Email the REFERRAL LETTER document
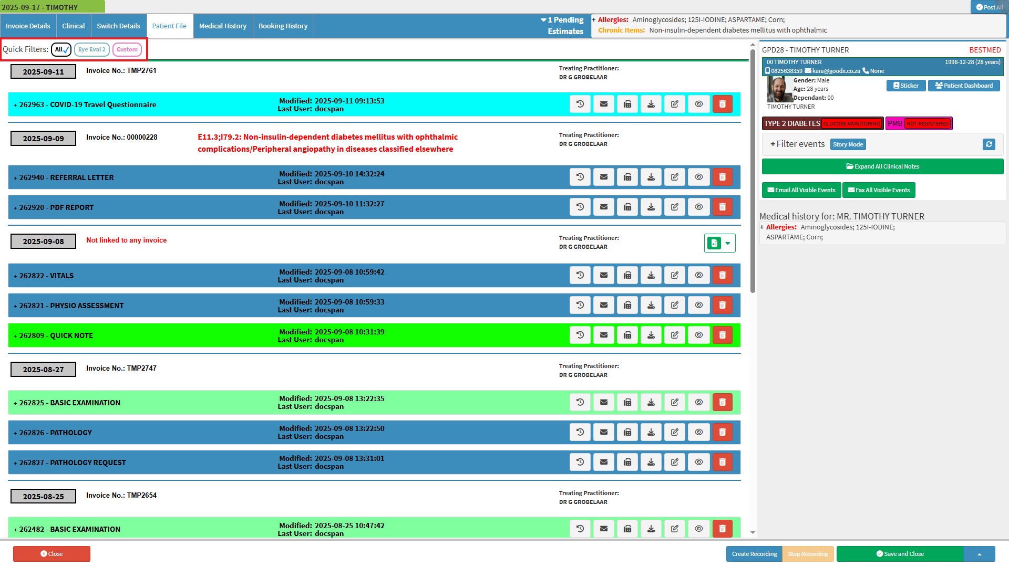Viewport: 1009px width, 567px height. click(604, 177)
